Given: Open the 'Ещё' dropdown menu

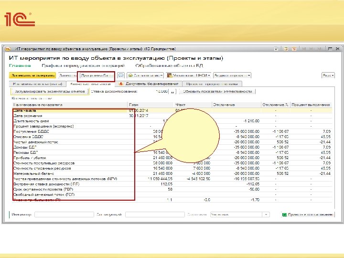Looking at the screenshot, I should [328, 75].
